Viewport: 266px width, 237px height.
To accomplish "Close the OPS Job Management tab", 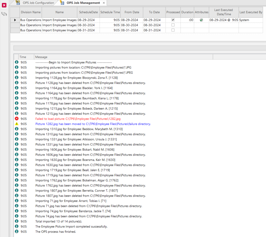I will click(x=104, y=3).
